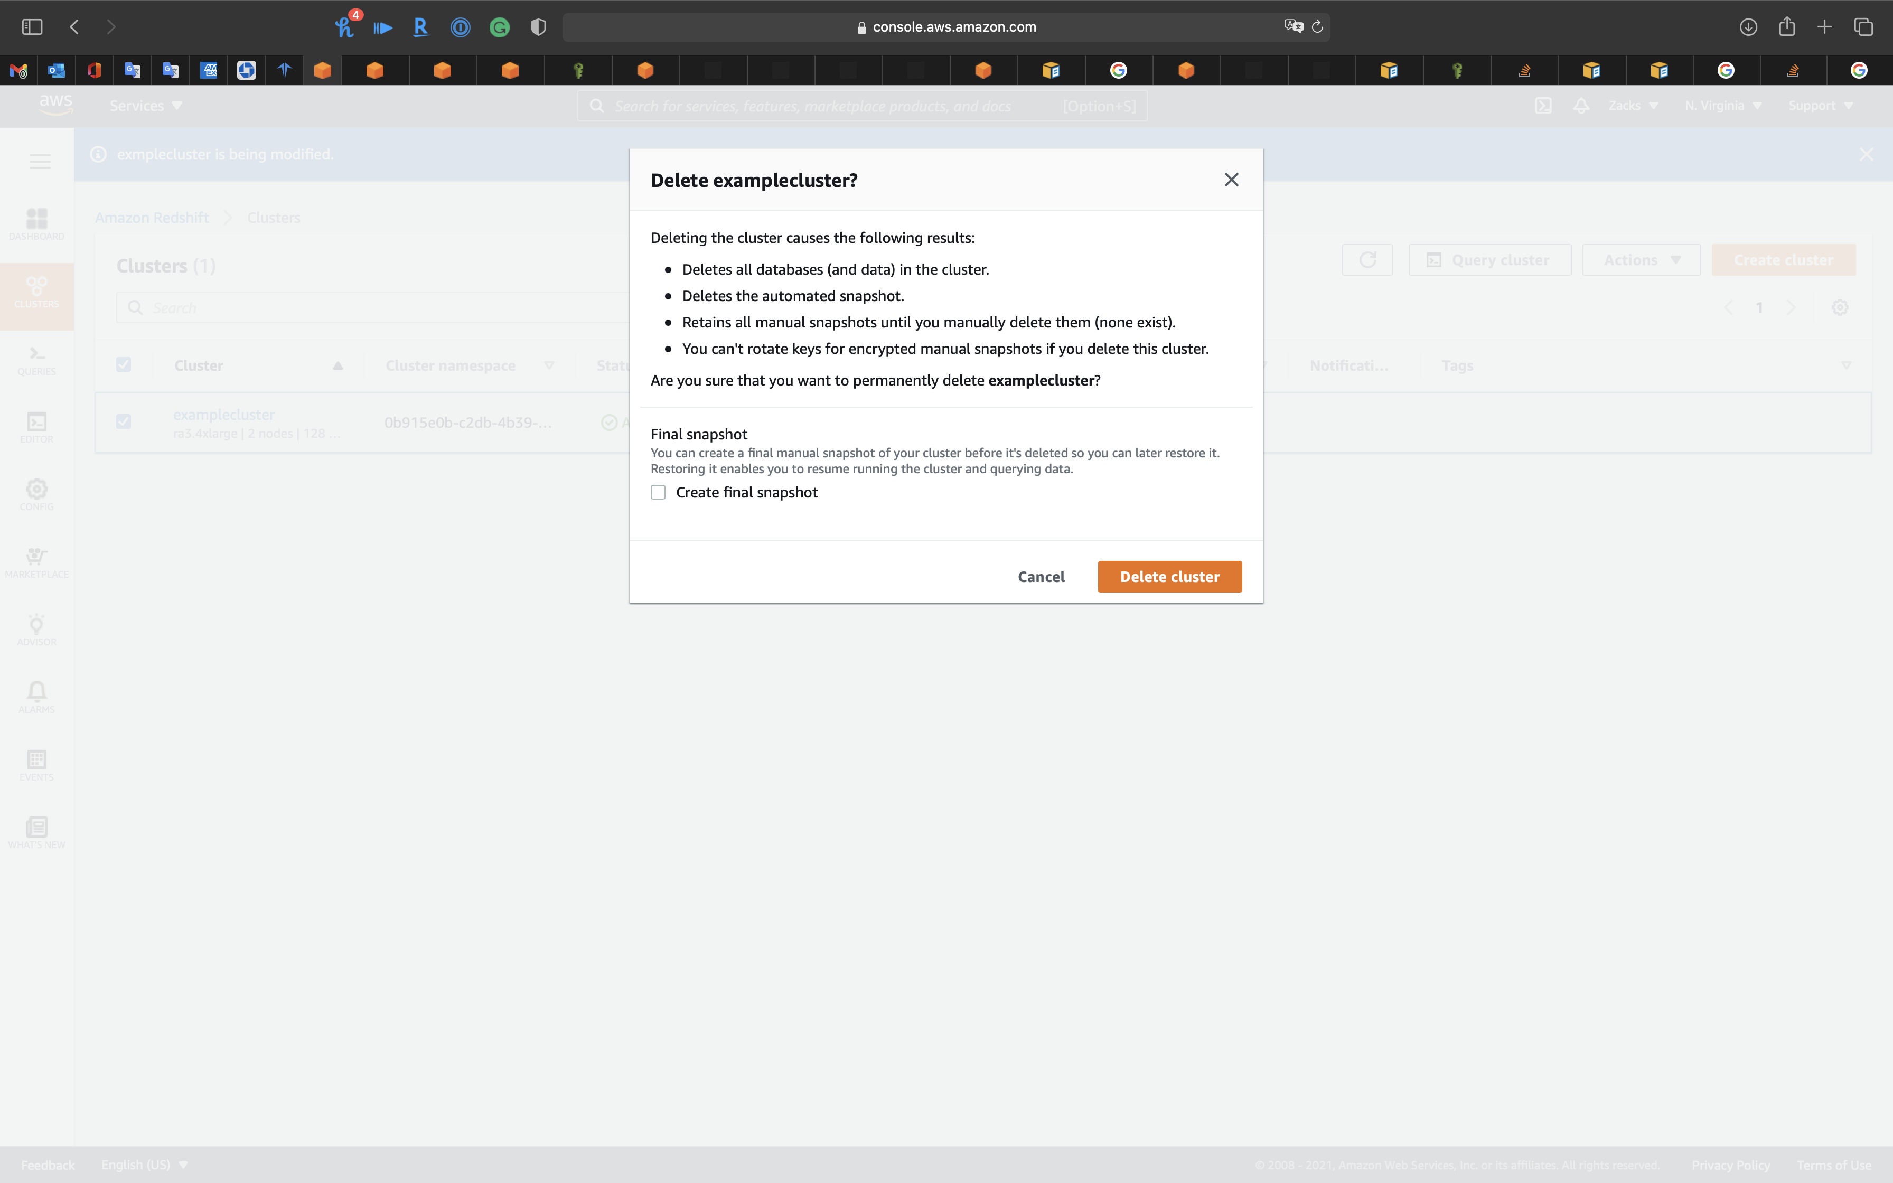The image size is (1893, 1183).
Task: Click the Delete cluster button
Action: point(1169,577)
